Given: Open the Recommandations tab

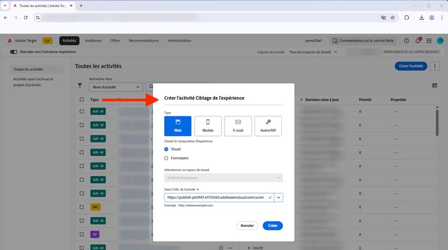Looking at the screenshot, I should [144, 41].
